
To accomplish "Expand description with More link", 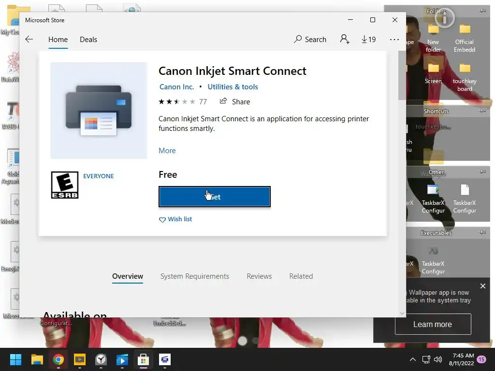I will coord(167,151).
